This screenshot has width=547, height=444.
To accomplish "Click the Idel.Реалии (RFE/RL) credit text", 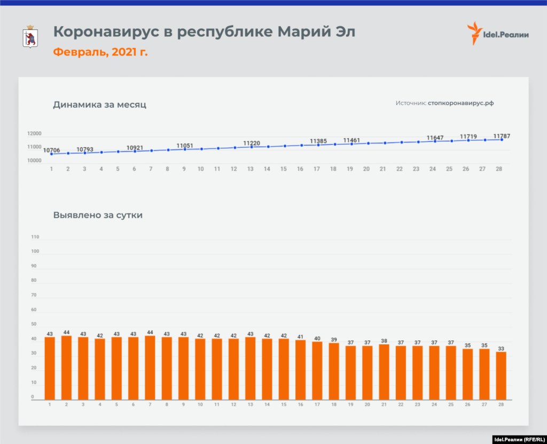I will (x=517, y=439).
